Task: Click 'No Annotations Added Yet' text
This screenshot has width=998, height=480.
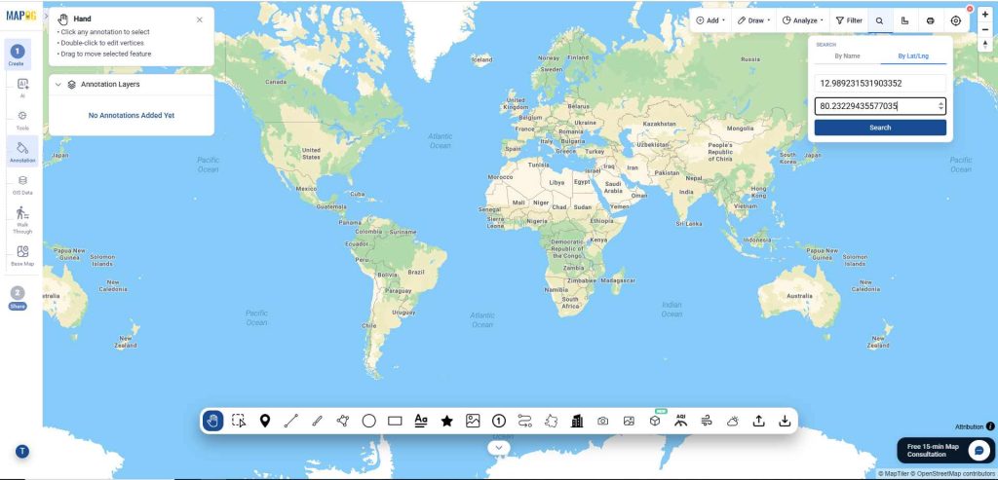Action: click(x=132, y=116)
